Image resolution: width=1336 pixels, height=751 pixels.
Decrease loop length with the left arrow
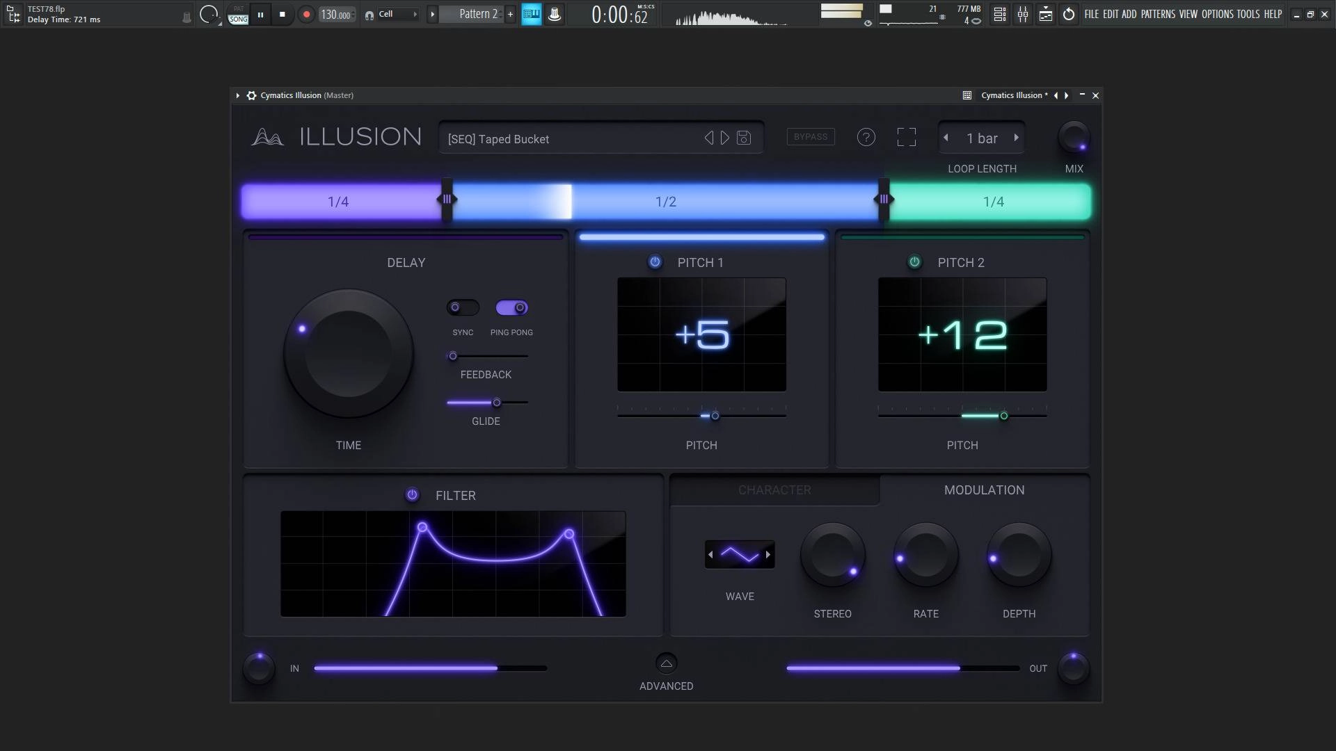point(946,138)
